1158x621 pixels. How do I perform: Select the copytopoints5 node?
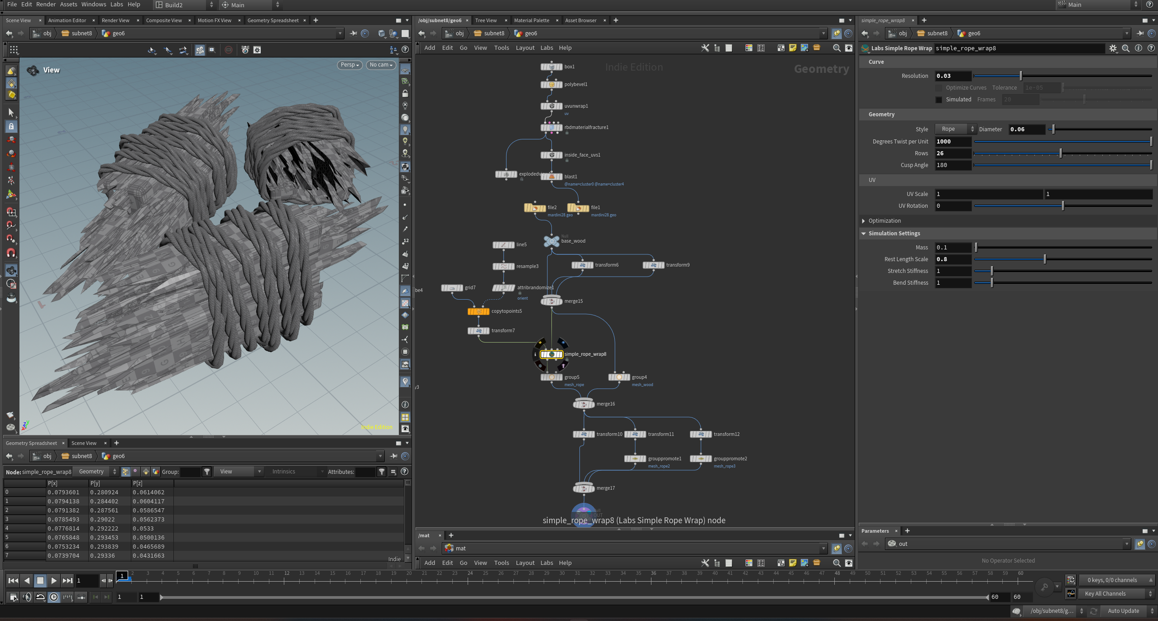tap(479, 311)
